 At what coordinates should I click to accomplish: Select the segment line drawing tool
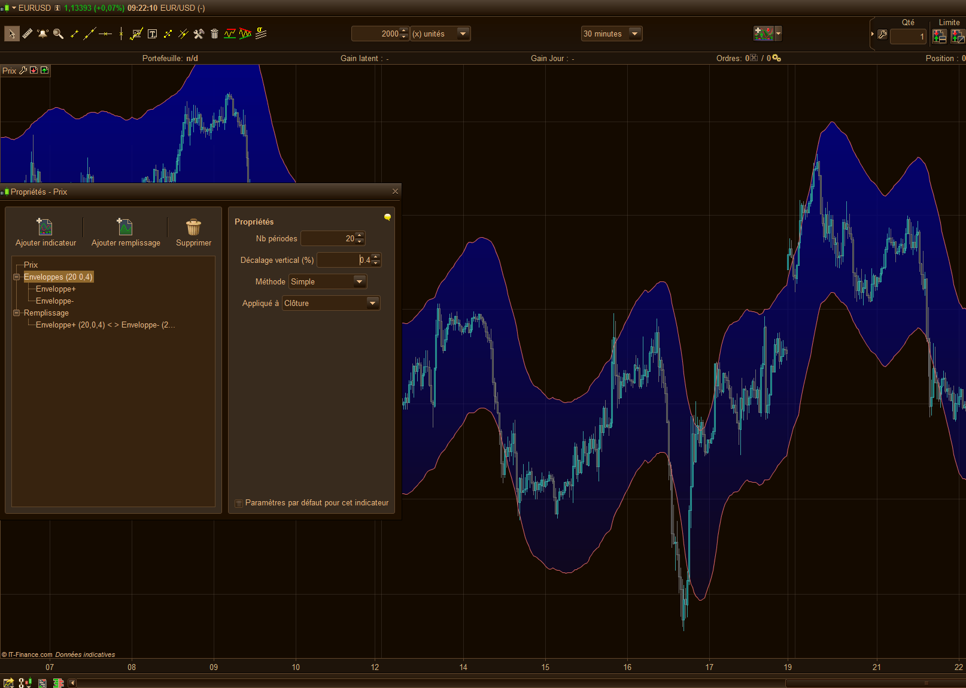74,34
